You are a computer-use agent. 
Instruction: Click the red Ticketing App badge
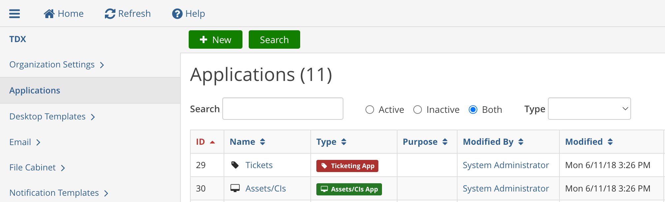347,166
